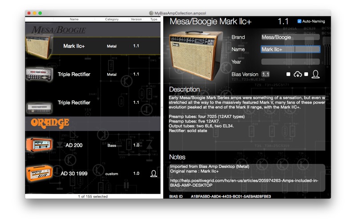Screen dimensions: 356x222
Task: Click the Triple Rectifier Metal head thumbnail
Action: [x=39, y=74]
